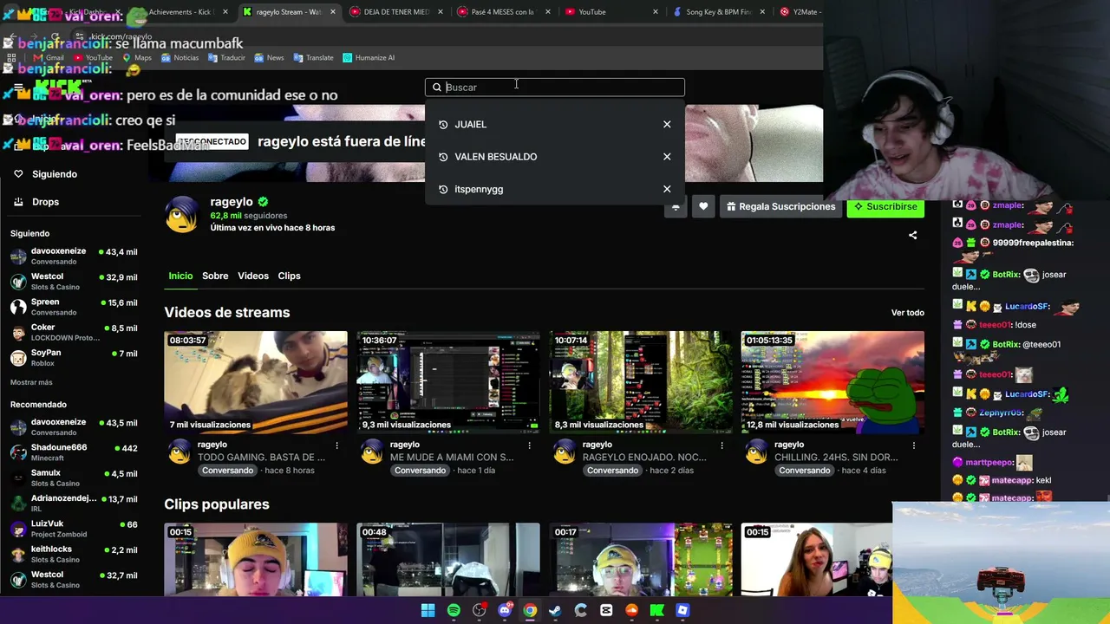Open OBS Studio from the taskbar
Viewport: 1110px width, 624px height.
coord(479,610)
